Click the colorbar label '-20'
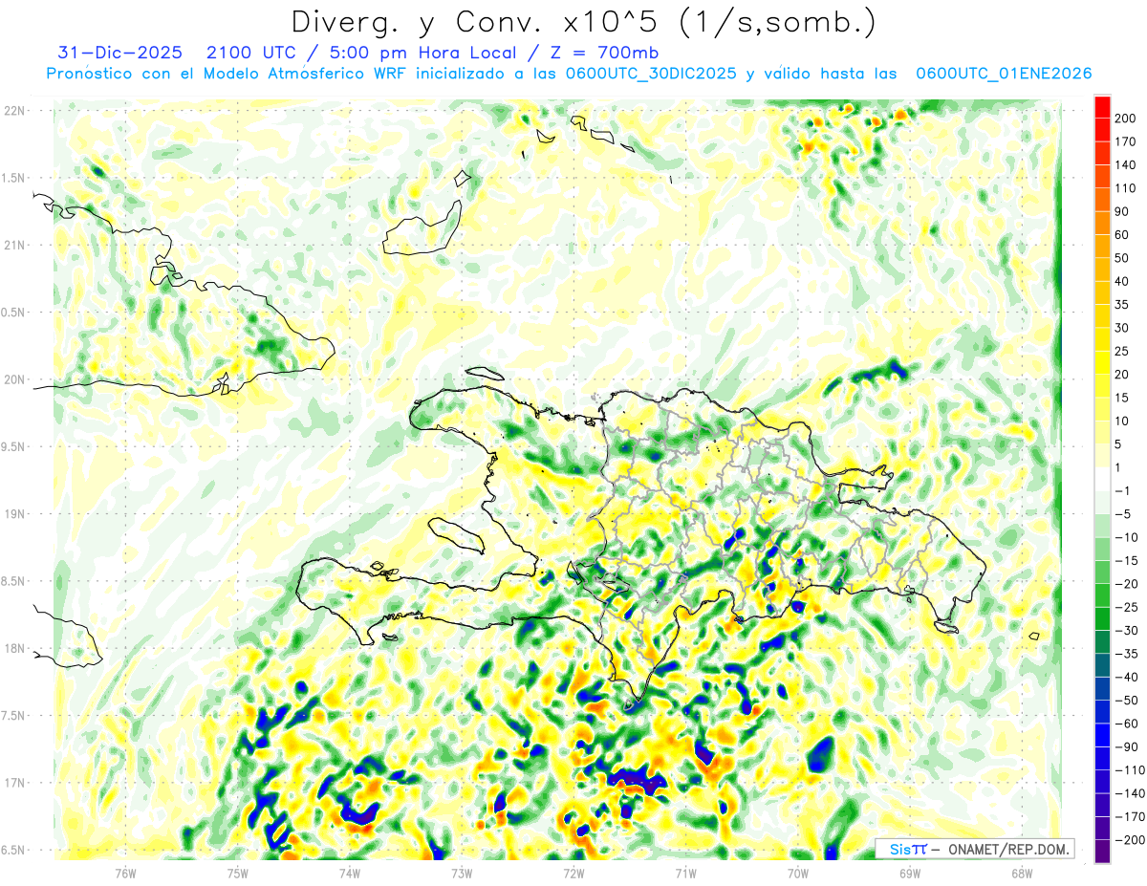Screen dimensions: 1147x886 point(1128,584)
